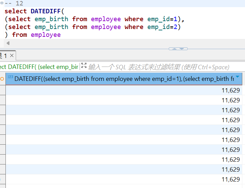This screenshot has width=245, height=188.
Task: Select the first row's 11,629 cell
Action: click(x=231, y=90)
